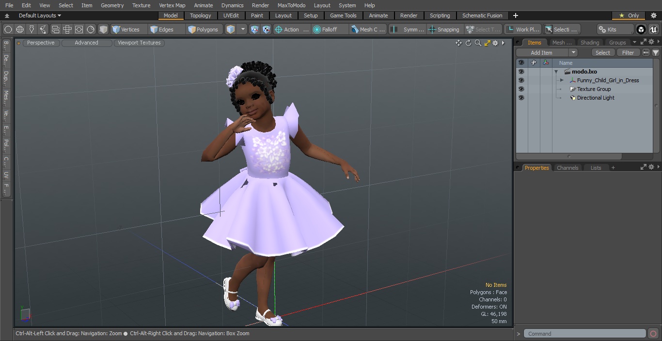Open the MaxToModo menu

click(x=291, y=5)
